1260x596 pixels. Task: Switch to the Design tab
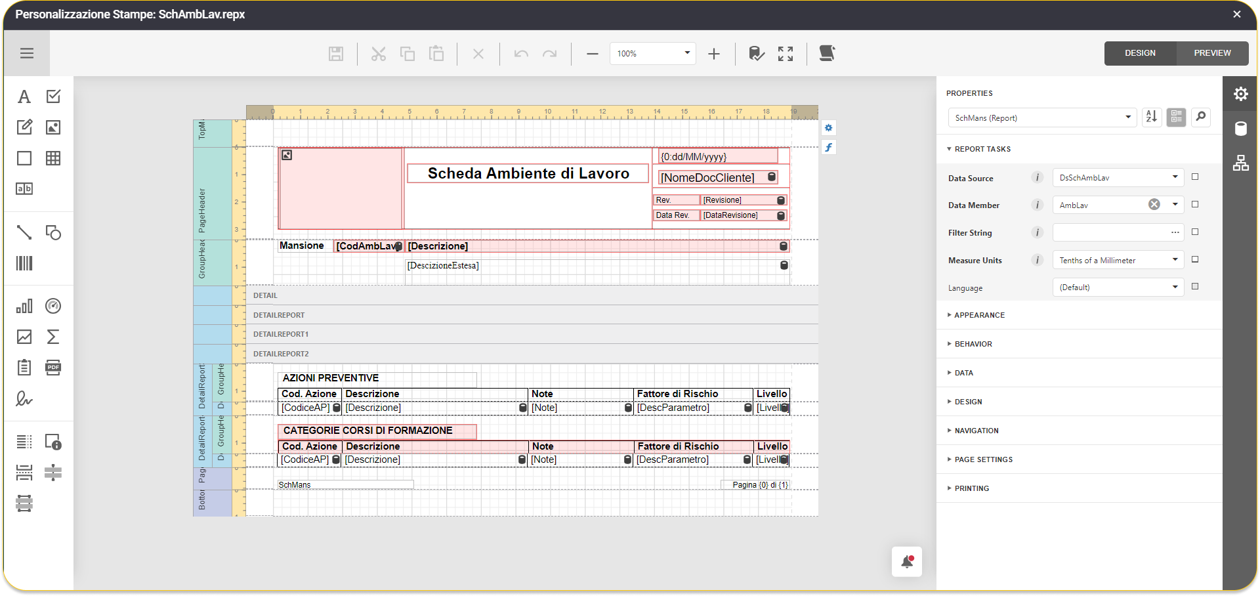[x=1140, y=53]
